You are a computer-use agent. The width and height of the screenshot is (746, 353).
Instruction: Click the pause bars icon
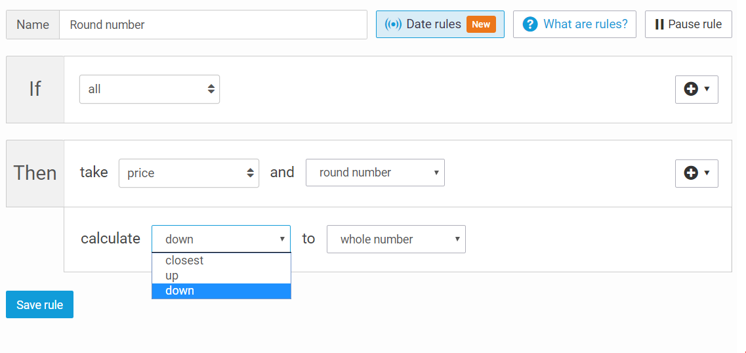tap(659, 24)
